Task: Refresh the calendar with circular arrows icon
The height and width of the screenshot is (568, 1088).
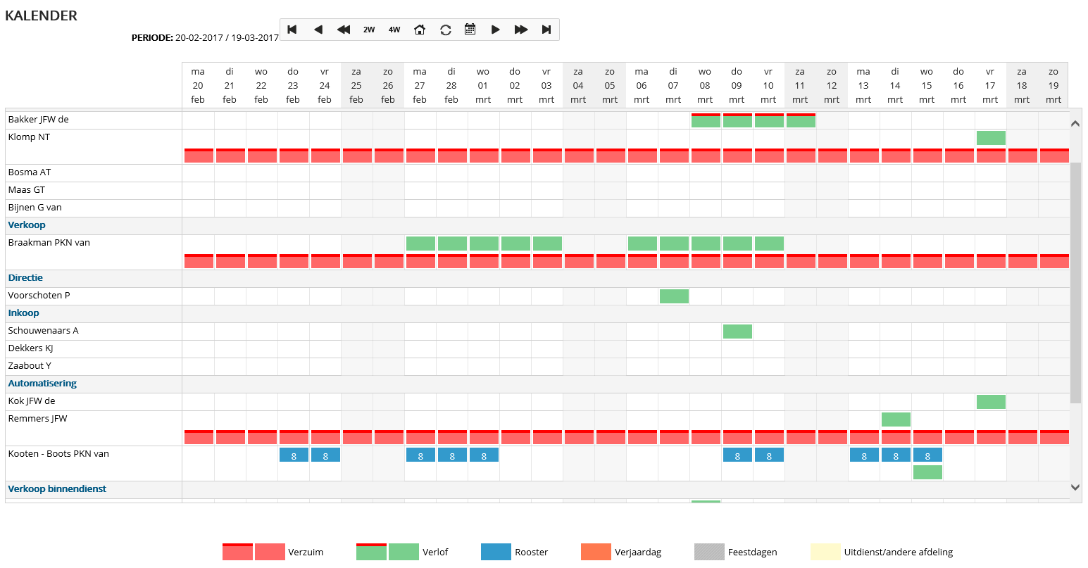Action: [x=446, y=30]
